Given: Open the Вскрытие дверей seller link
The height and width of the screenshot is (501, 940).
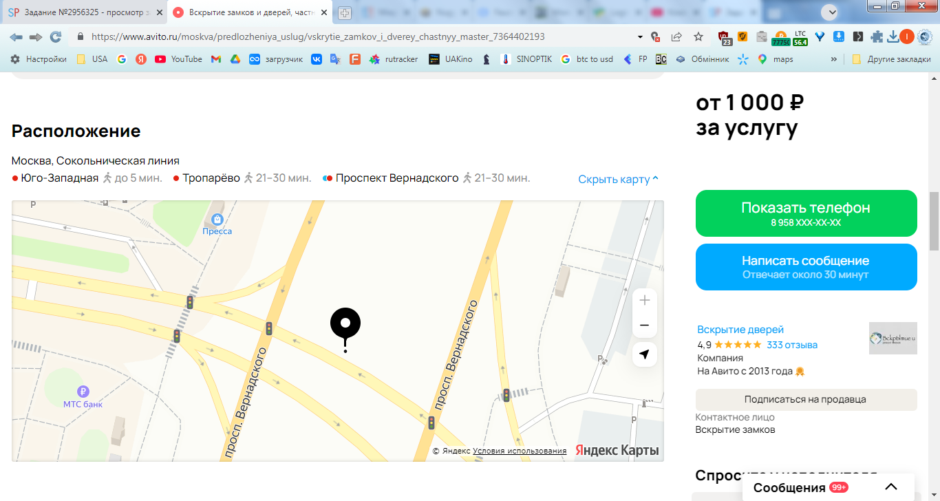Looking at the screenshot, I should click(740, 330).
